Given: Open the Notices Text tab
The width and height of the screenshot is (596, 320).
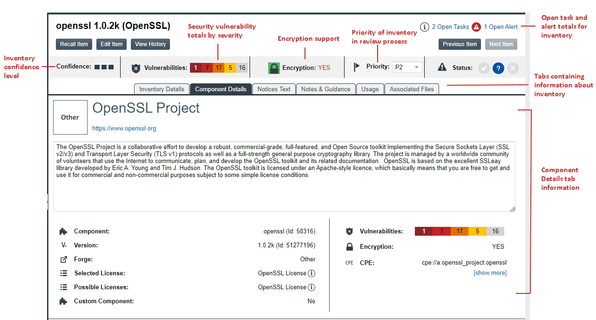Looking at the screenshot, I should (274, 89).
